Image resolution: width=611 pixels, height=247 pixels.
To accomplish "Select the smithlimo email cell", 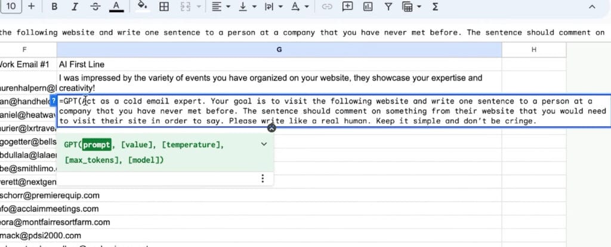I will (x=28, y=169).
